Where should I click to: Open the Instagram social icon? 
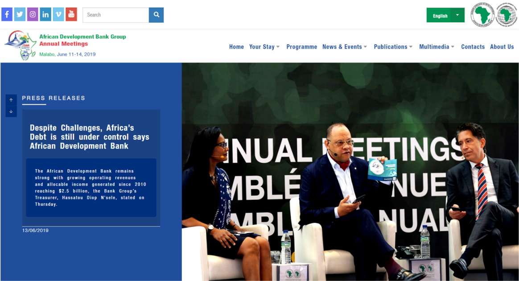coord(33,15)
